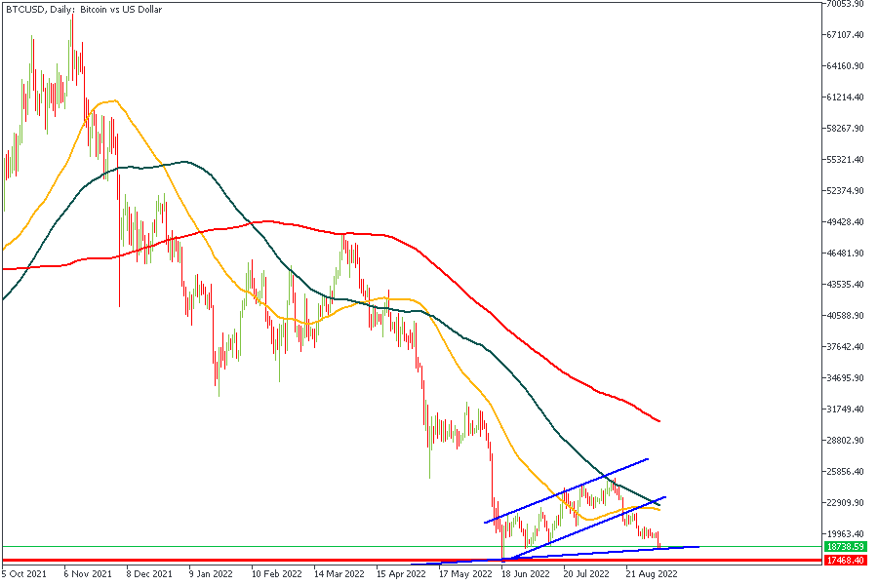Screen dimensions: 878x585
Task: Click the 31749.40 price axis label
Action: pyautogui.click(x=845, y=409)
